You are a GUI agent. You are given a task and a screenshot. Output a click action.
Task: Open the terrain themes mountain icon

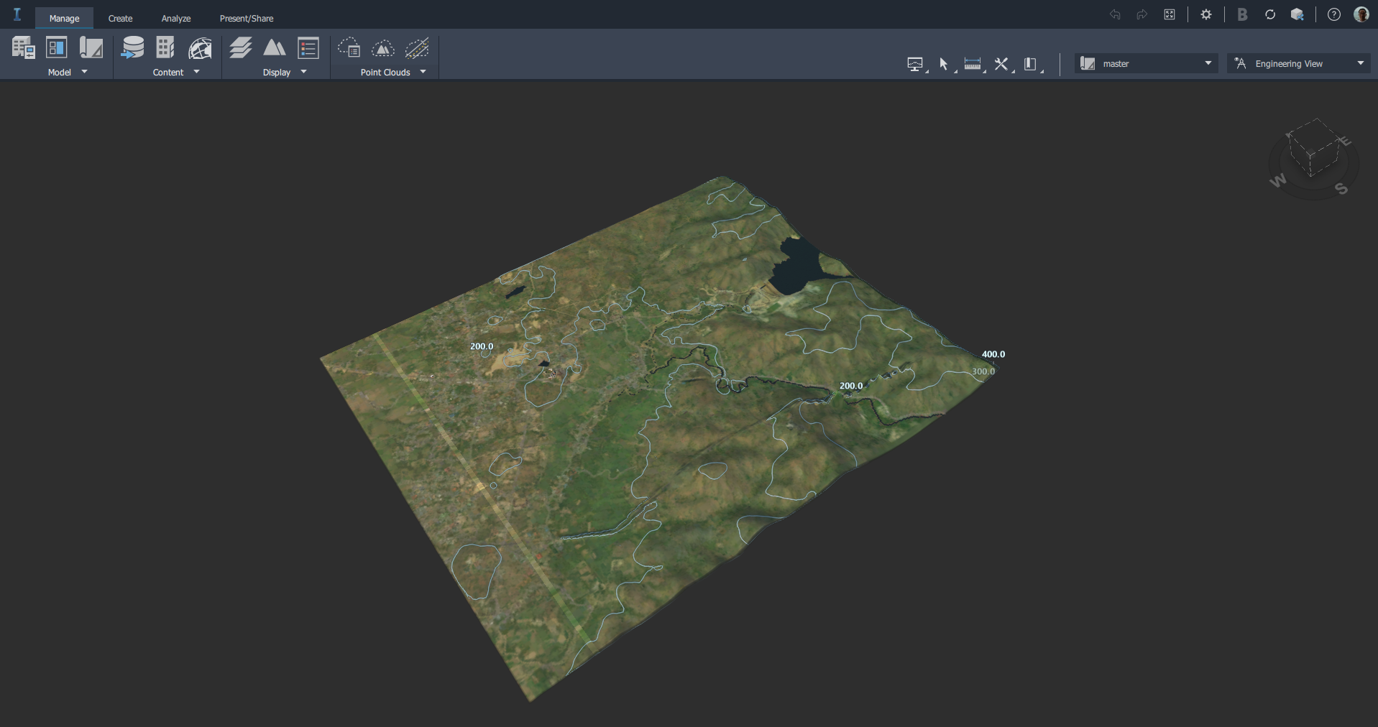click(x=275, y=47)
